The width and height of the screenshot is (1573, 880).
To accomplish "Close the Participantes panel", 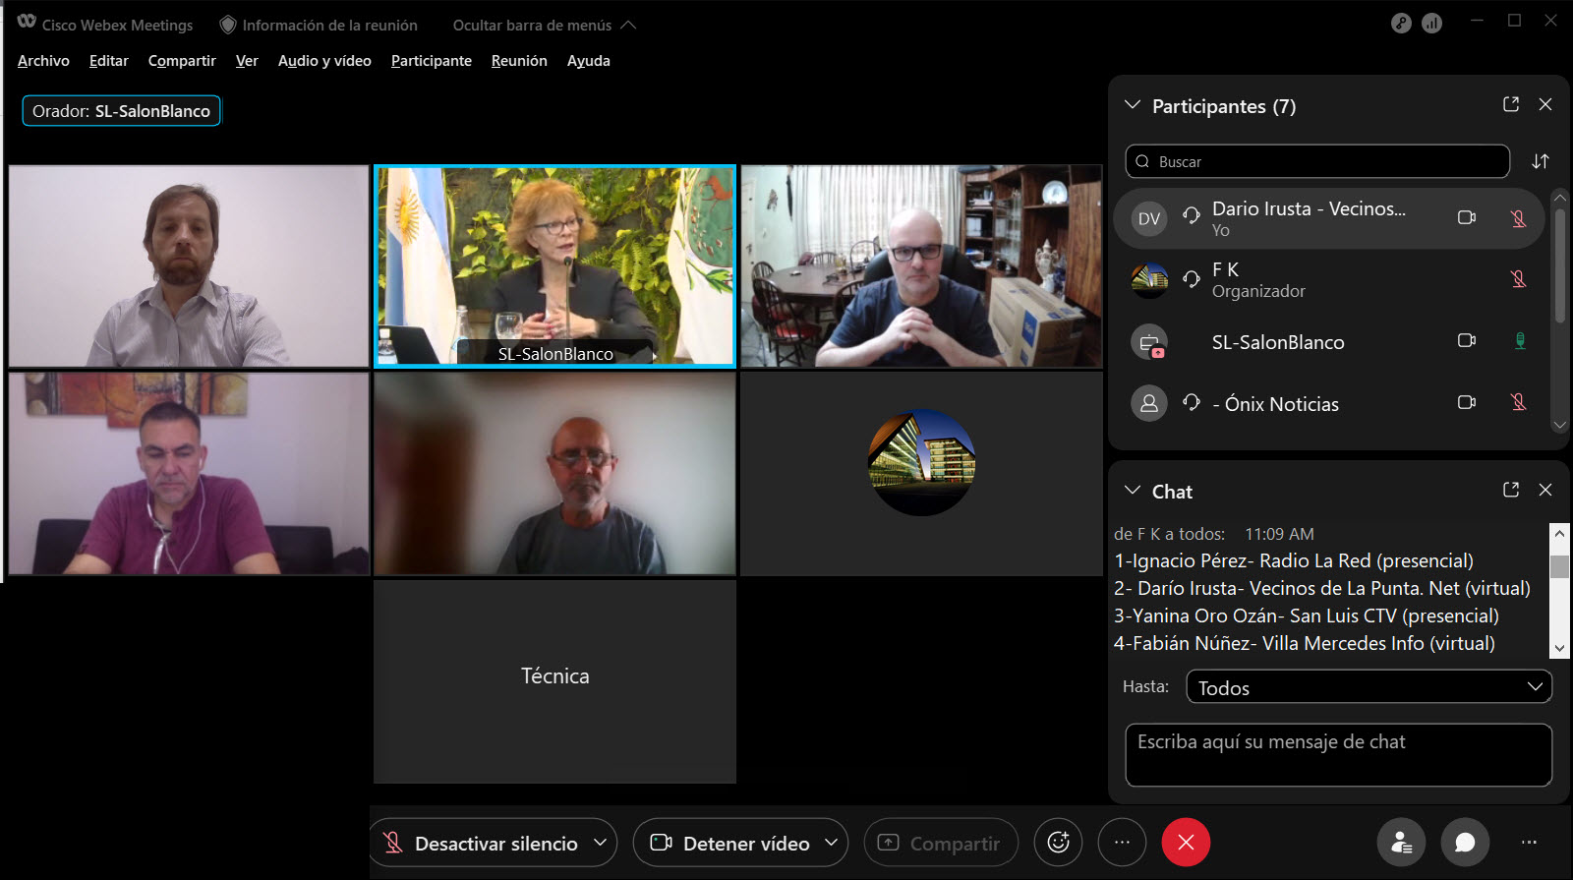I will 1545,104.
